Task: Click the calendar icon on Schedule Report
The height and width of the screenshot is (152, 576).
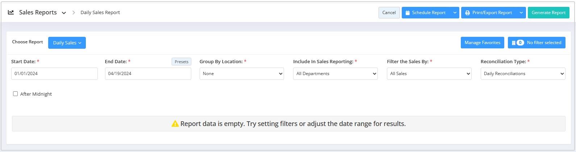Action: click(x=408, y=13)
